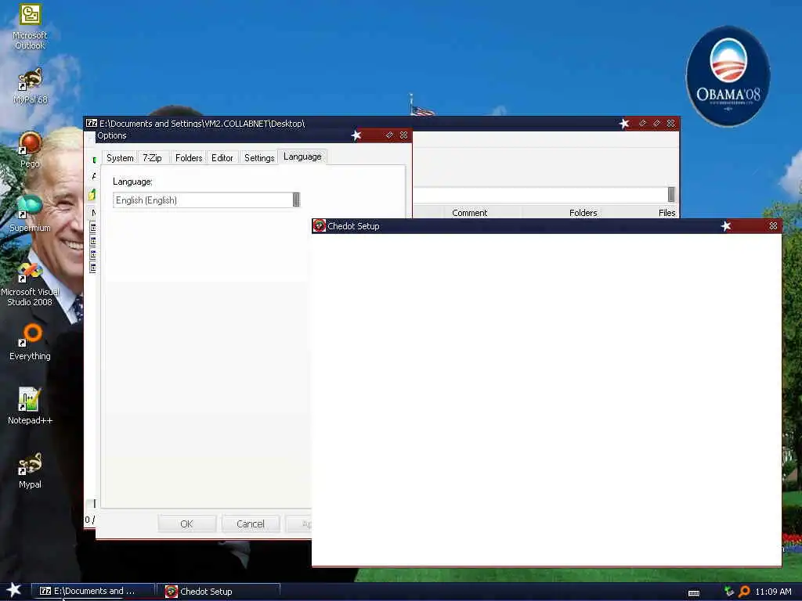
Task: Click OK in the Options dialog
Action: click(x=186, y=524)
